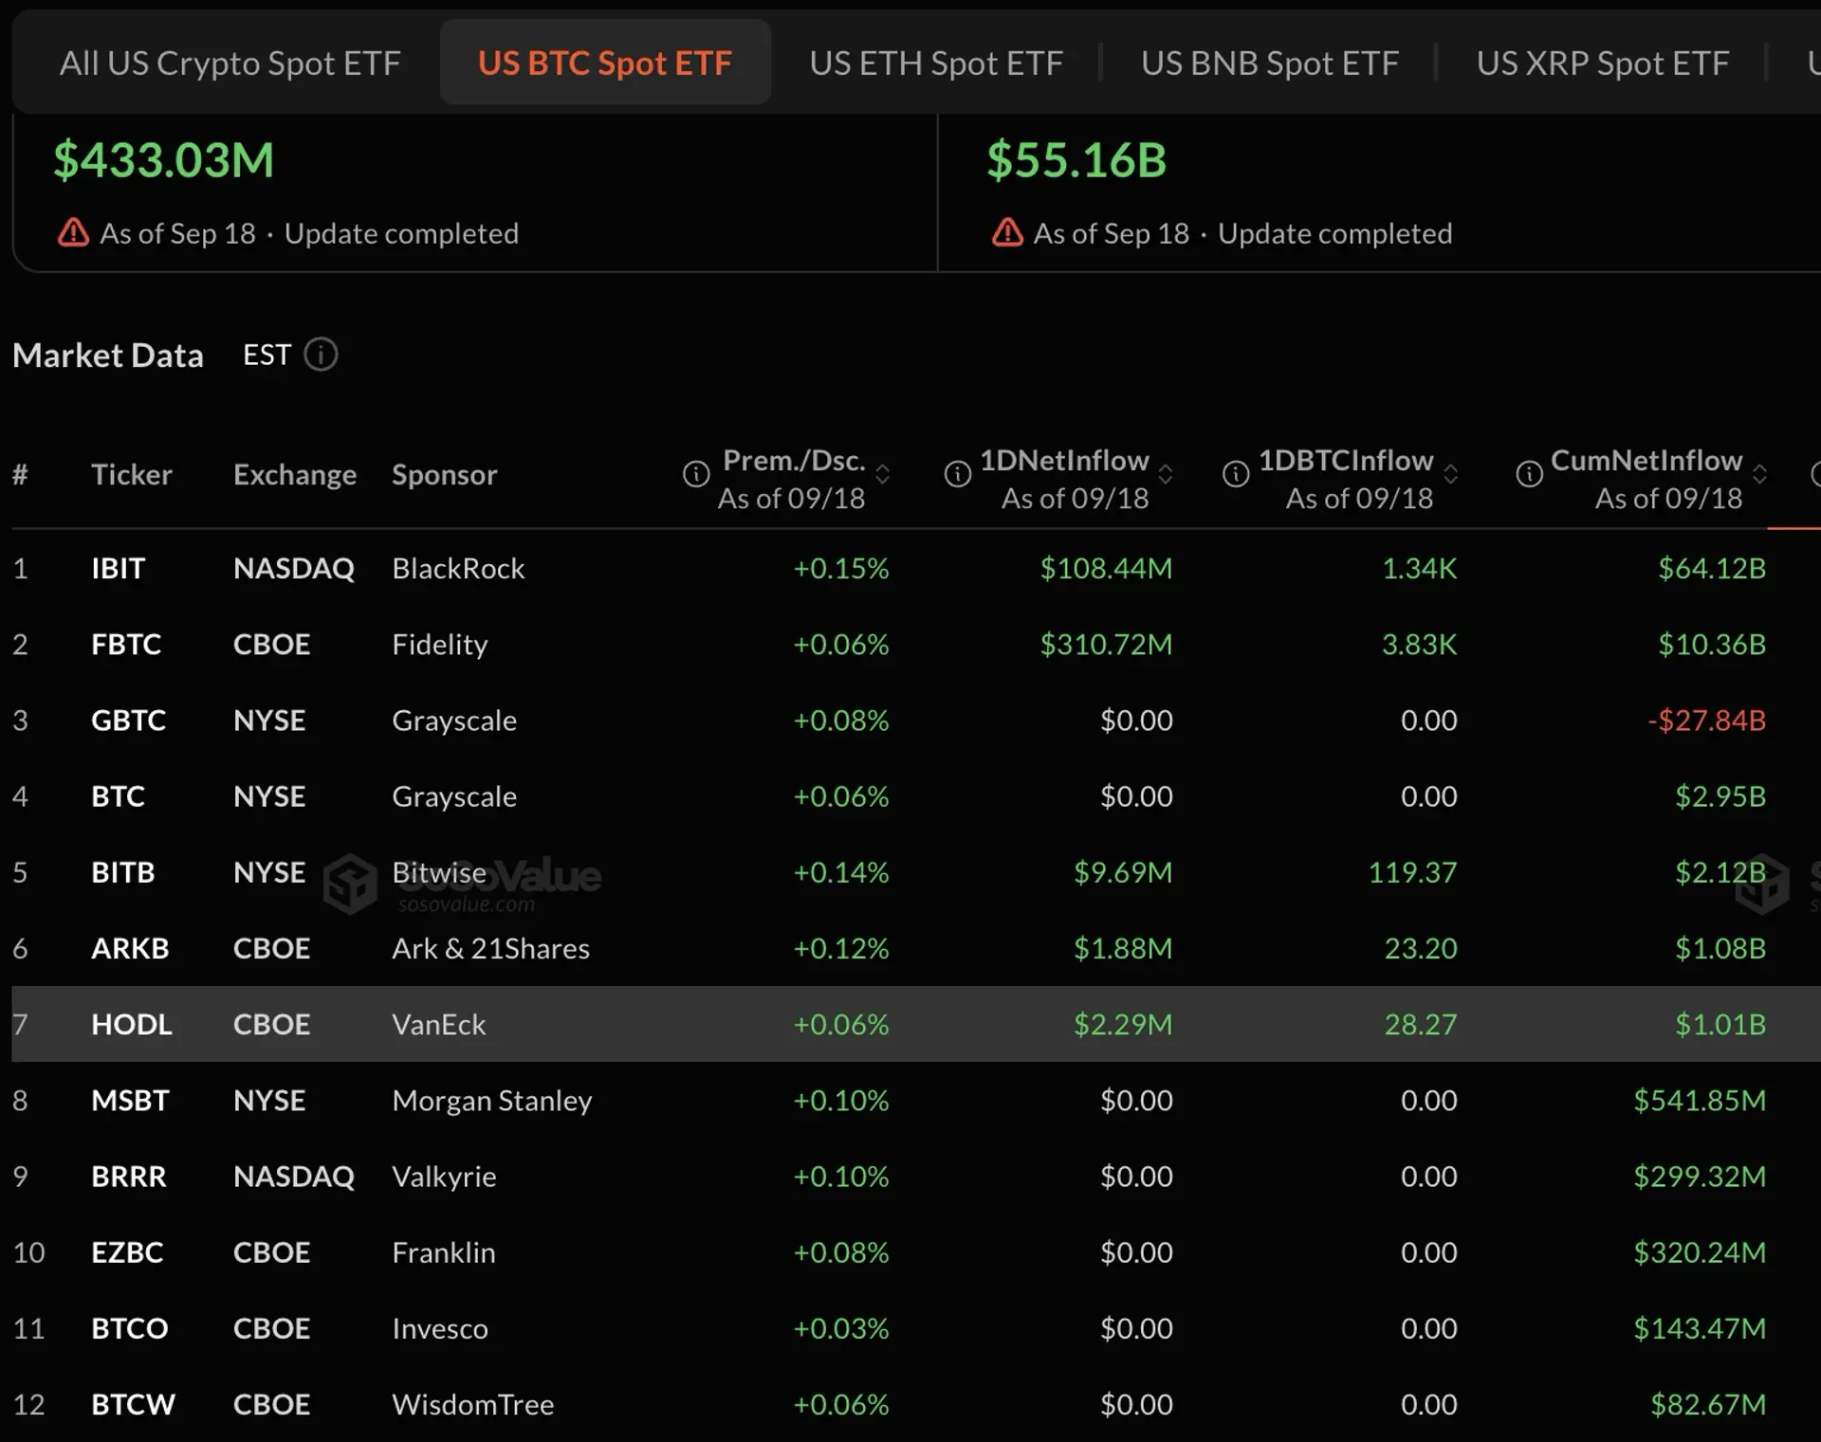Image resolution: width=1821 pixels, height=1442 pixels.
Task: Switch to US BNB Spot ETF tab
Action: tap(1270, 63)
